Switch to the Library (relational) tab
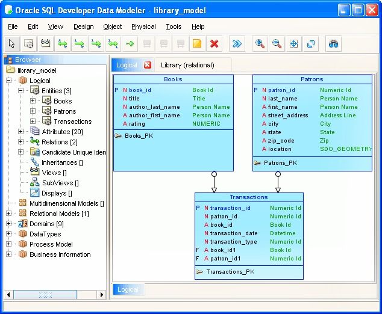382x314 pixels. [187, 65]
